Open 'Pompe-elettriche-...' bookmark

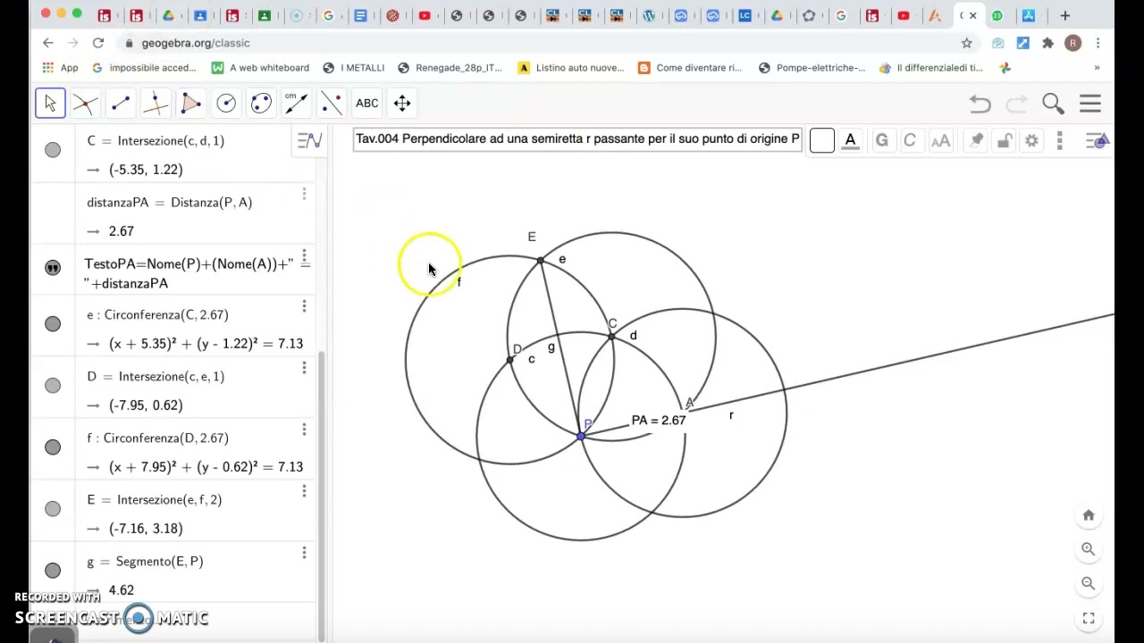[x=812, y=68]
